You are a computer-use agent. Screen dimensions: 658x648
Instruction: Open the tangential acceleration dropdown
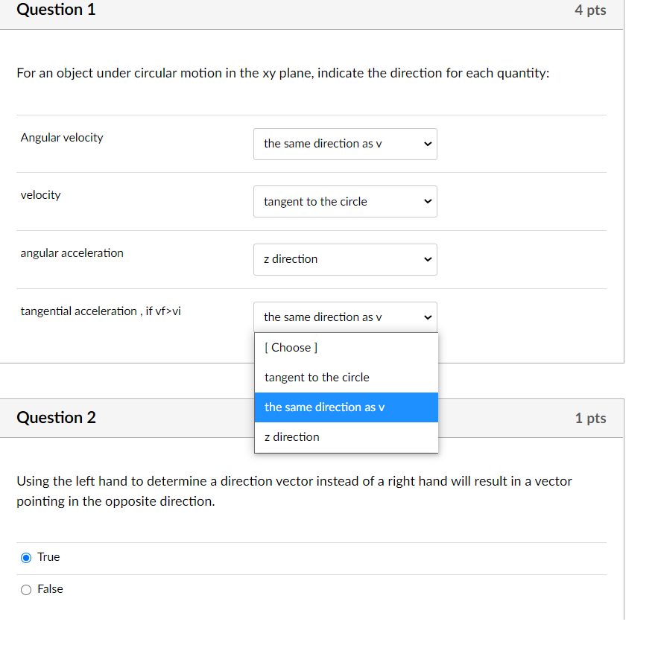click(345, 317)
